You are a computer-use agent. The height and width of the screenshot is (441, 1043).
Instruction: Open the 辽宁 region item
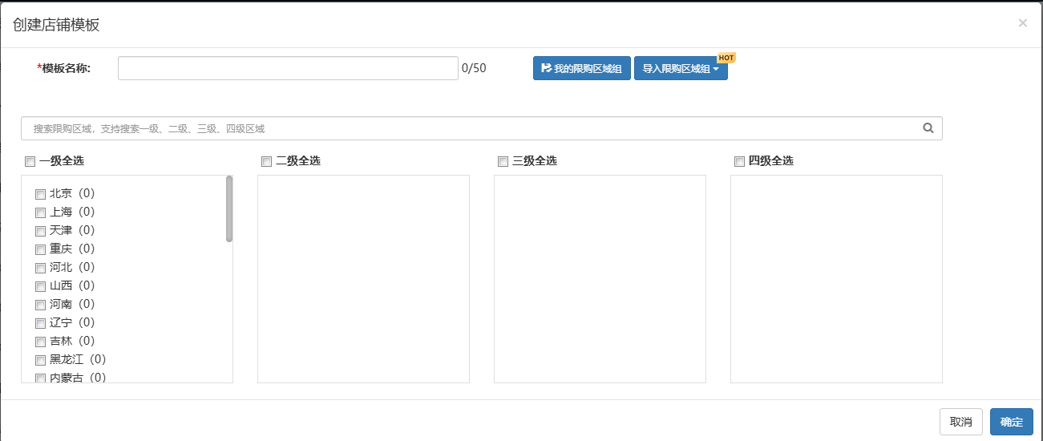[x=61, y=322]
